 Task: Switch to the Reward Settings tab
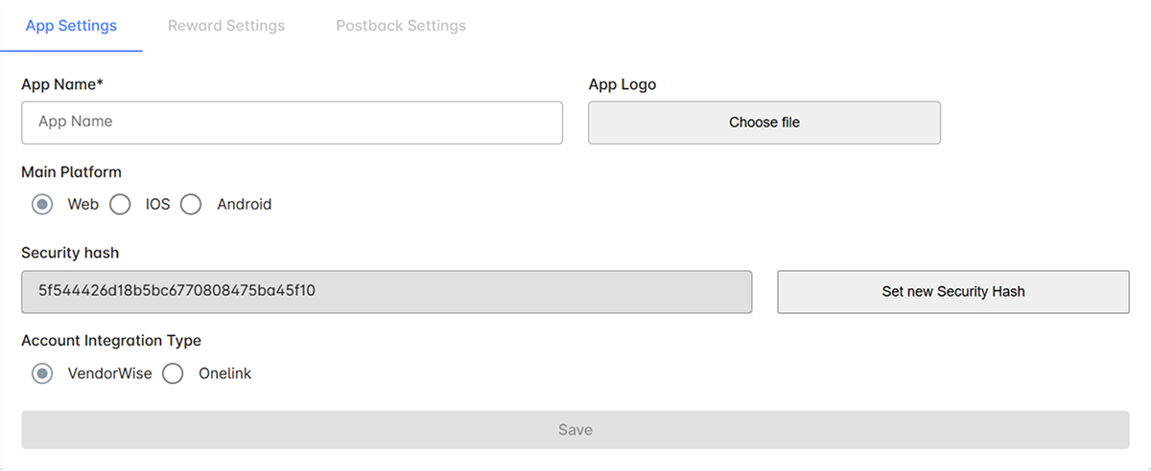tap(225, 26)
